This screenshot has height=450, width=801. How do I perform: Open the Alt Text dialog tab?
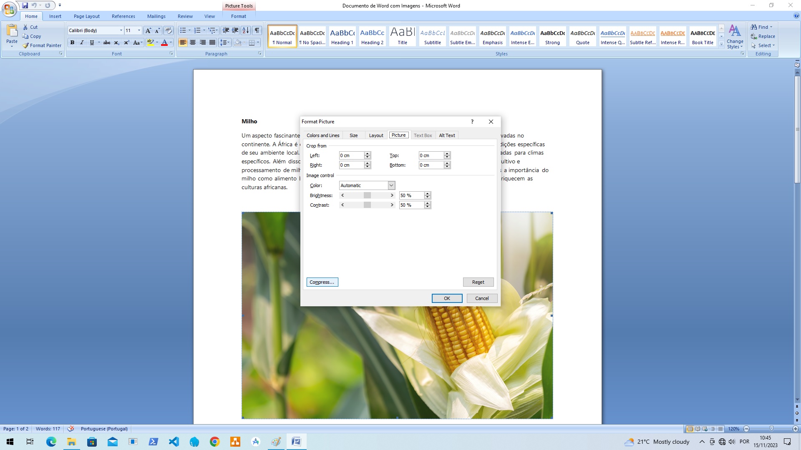point(447,135)
